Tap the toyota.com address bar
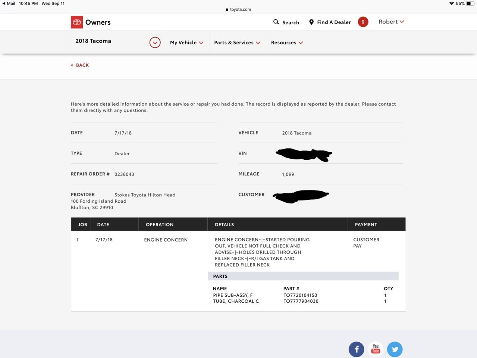This screenshot has width=477, height=358. 238,9
